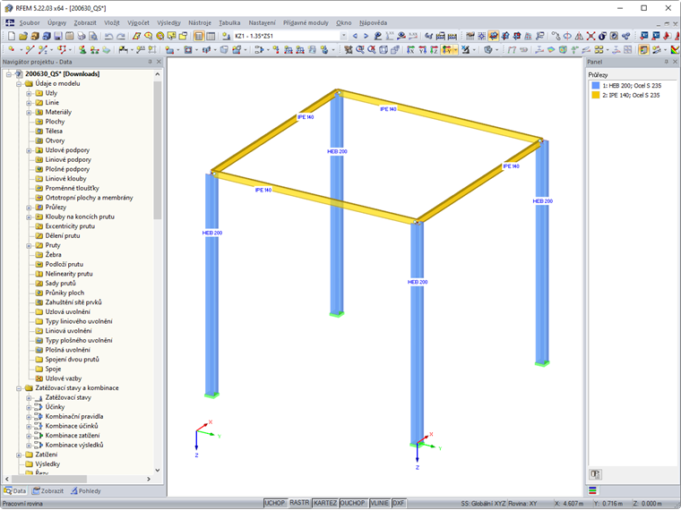Click the nodal support tool icon
The width and height of the screenshot is (681, 510).
(82, 50)
